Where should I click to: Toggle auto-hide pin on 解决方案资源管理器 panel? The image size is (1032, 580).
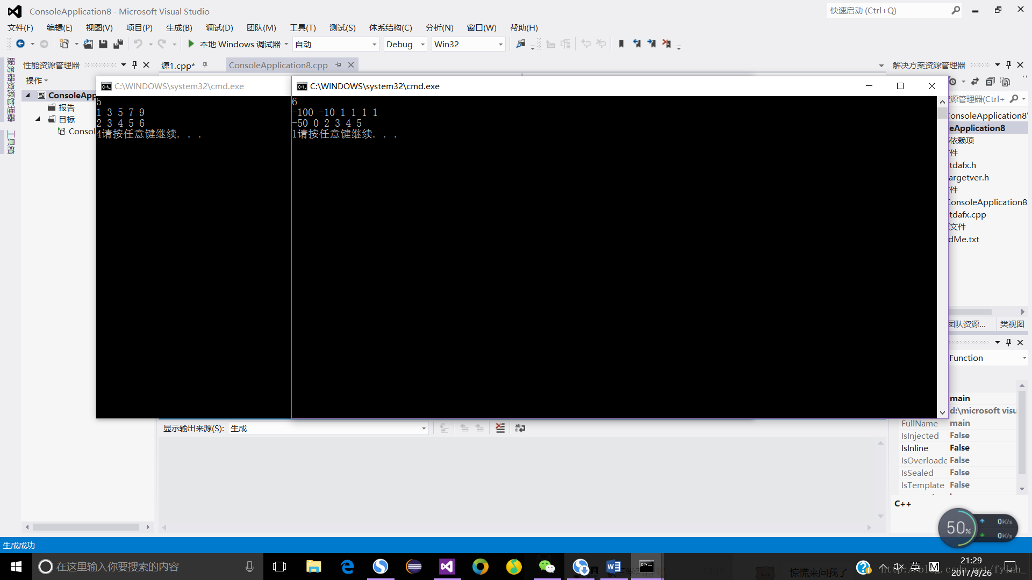click(x=1008, y=65)
